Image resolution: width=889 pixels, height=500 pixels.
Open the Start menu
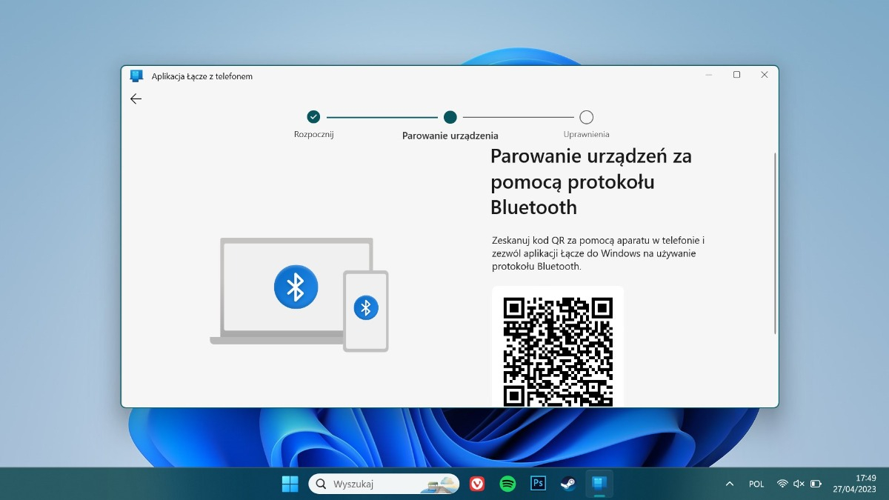pos(290,483)
